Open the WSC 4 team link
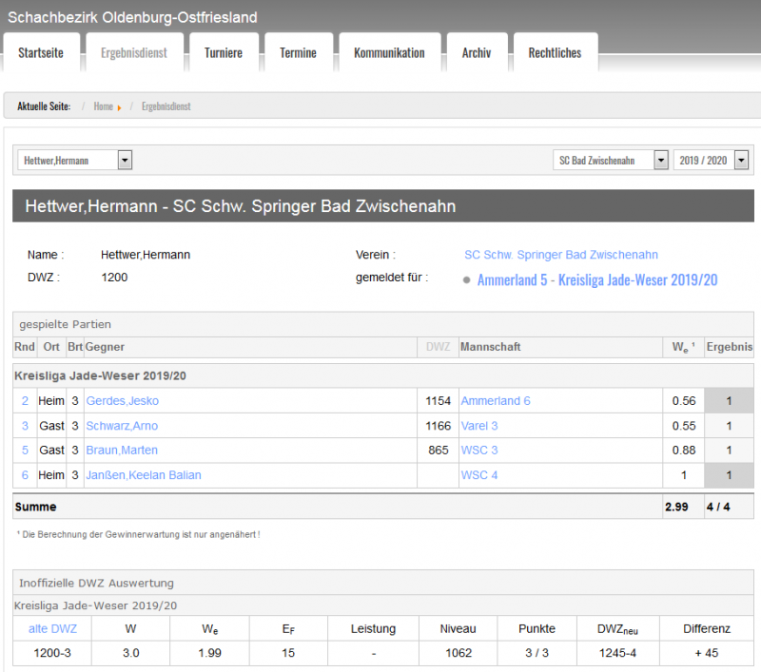 pos(479,475)
